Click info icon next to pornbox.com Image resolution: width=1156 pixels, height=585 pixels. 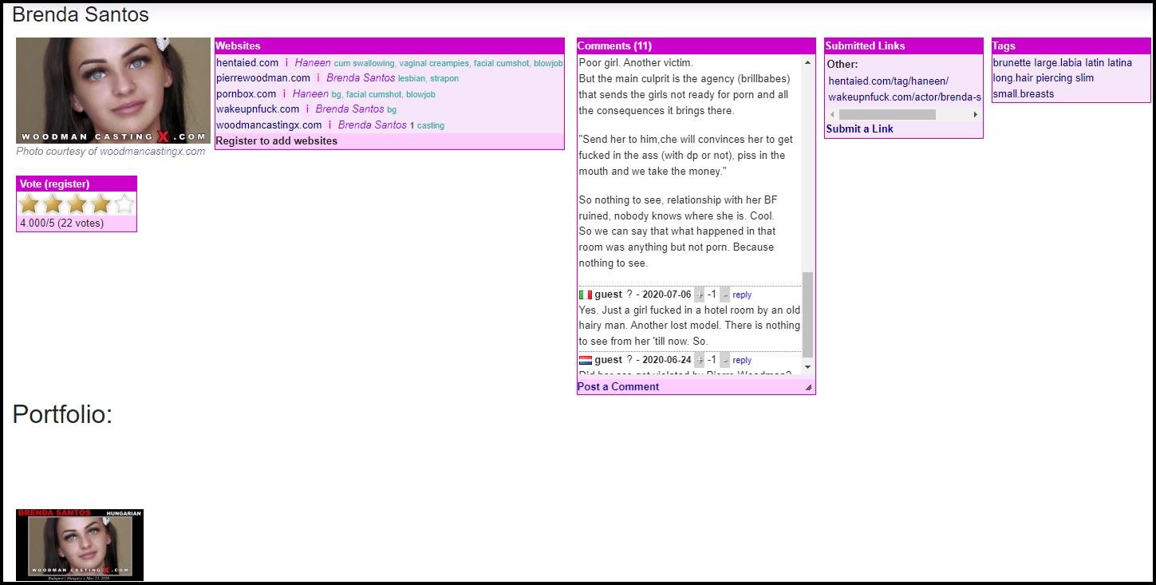[284, 94]
